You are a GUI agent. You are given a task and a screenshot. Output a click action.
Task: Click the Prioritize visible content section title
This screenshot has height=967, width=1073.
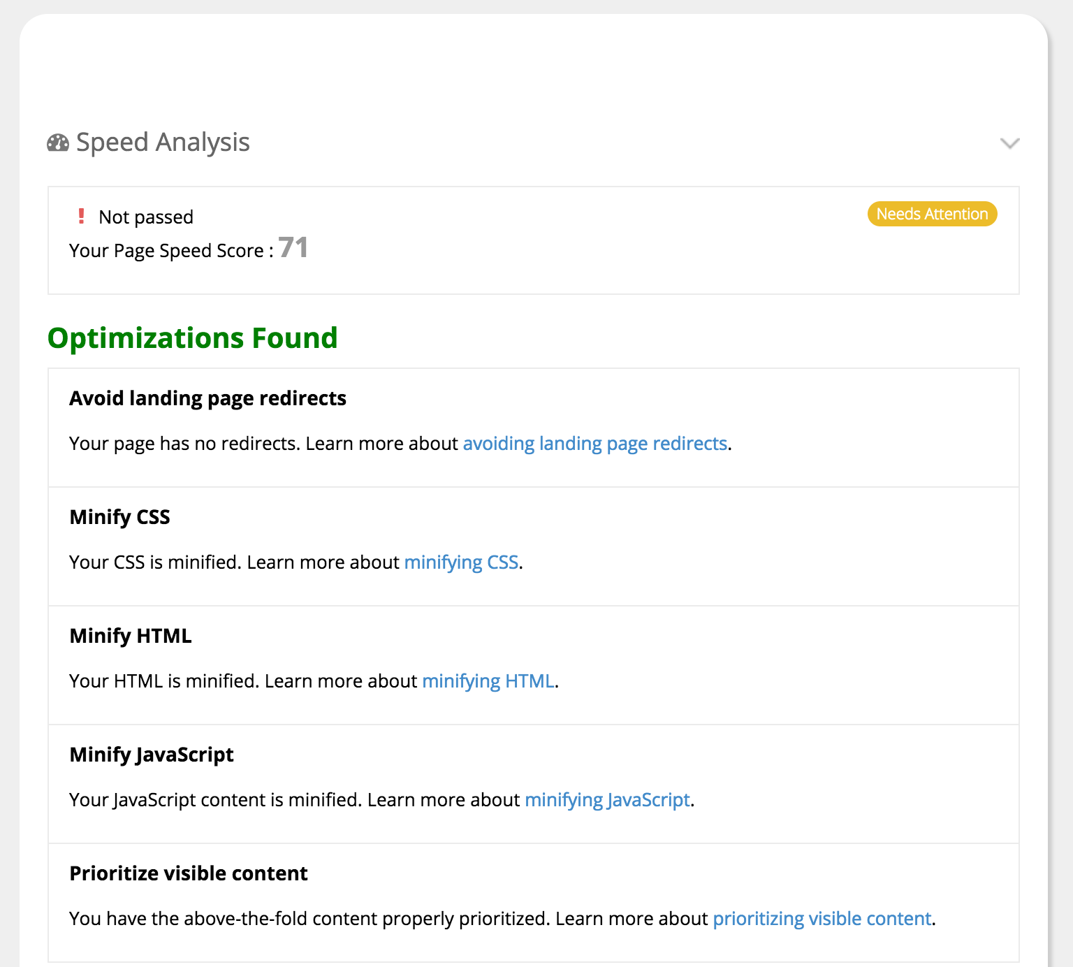click(188, 873)
